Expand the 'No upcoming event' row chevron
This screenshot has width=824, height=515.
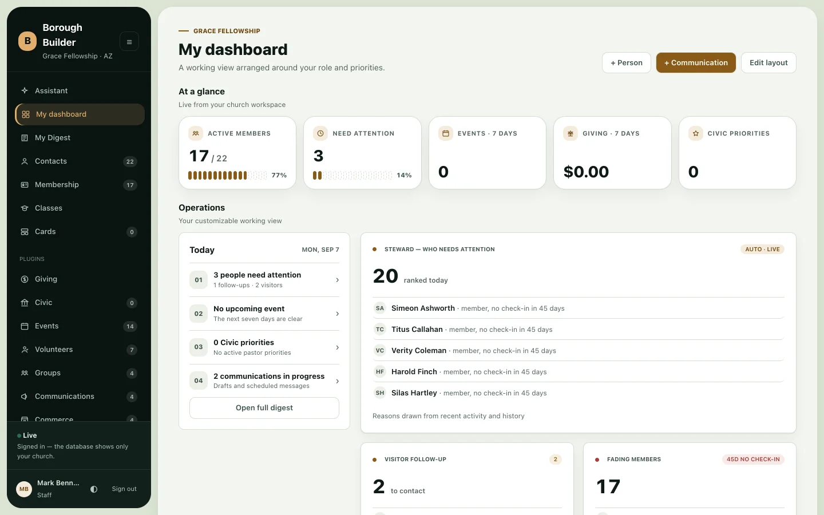click(x=338, y=314)
